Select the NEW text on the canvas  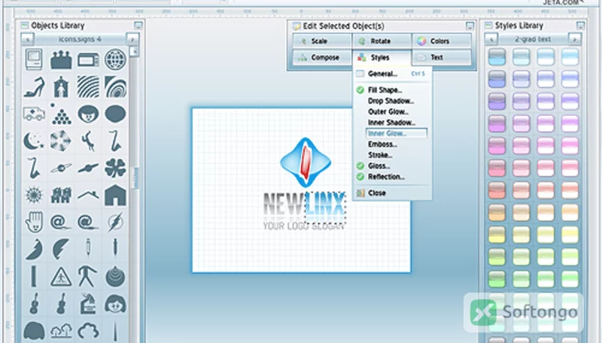click(x=283, y=204)
